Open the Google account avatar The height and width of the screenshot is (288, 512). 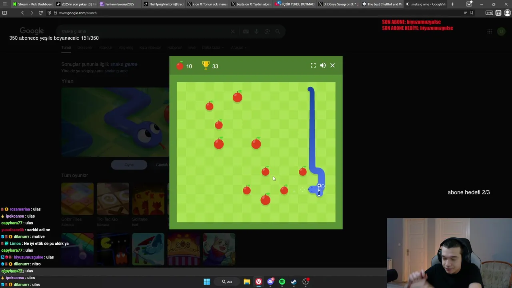tap(501, 32)
